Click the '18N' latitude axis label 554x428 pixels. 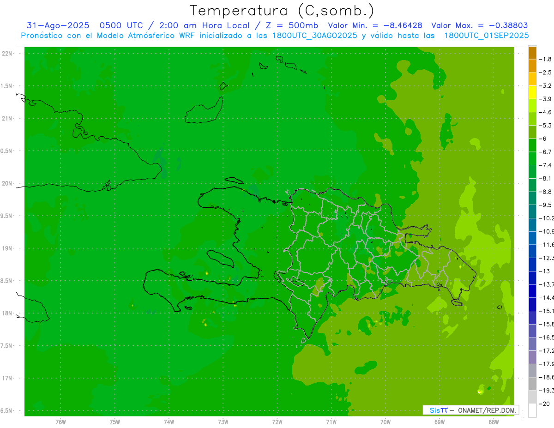pyautogui.click(x=7, y=313)
